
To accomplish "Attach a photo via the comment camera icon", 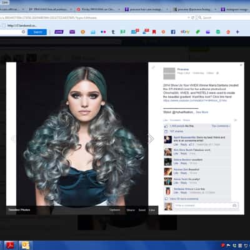I will [234, 206].
